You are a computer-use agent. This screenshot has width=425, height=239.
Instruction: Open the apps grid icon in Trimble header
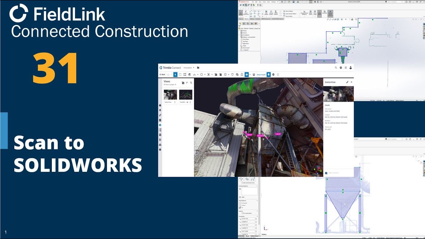coord(346,68)
